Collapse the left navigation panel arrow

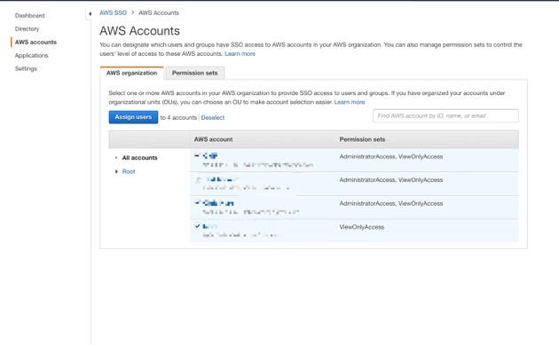coord(90,13)
